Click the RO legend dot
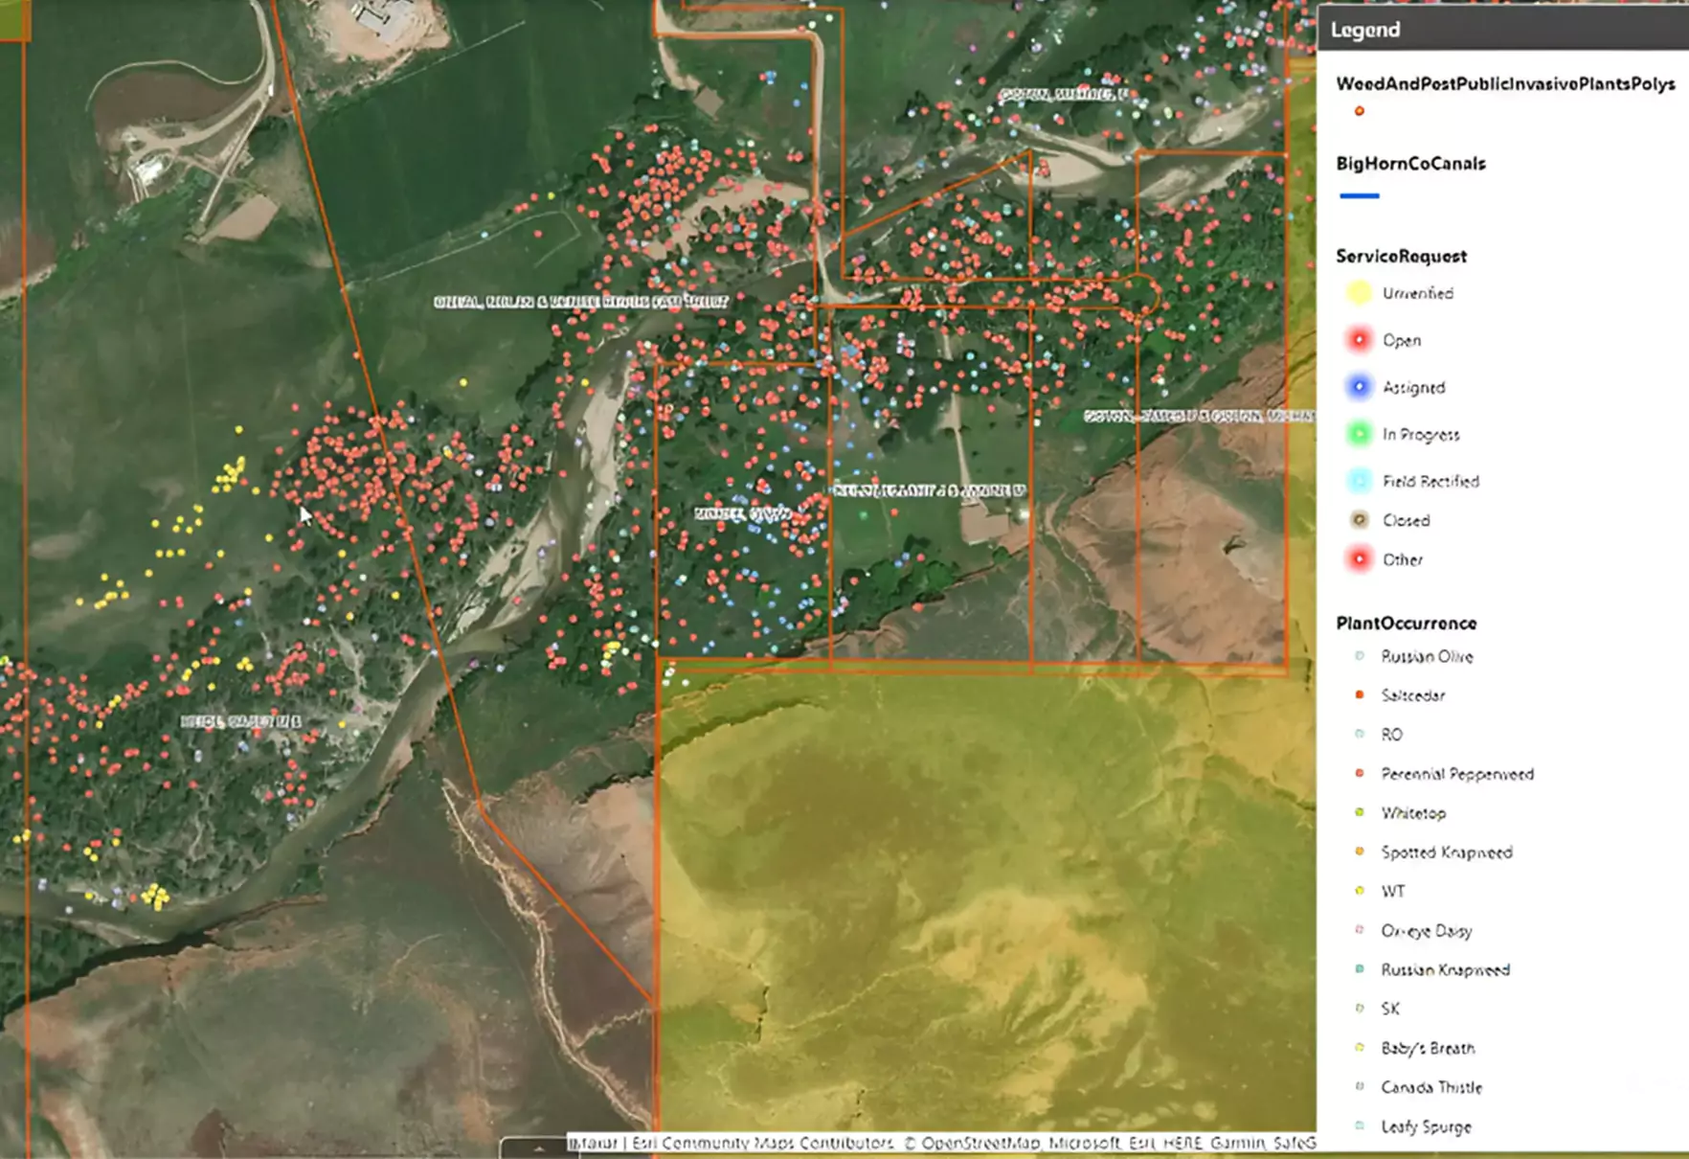1689x1159 pixels. point(1359,735)
